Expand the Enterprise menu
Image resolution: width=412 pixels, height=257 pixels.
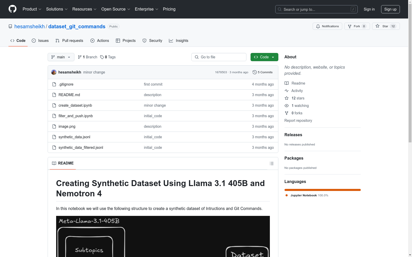(x=147, y=9)
